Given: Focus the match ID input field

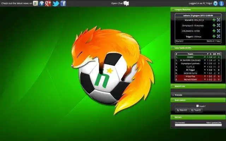Looking at the screenshot, I should [185, 106].
